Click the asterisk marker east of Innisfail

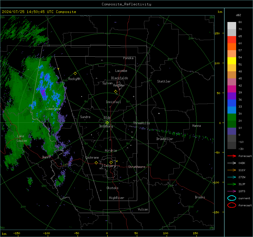pos(134,97)
